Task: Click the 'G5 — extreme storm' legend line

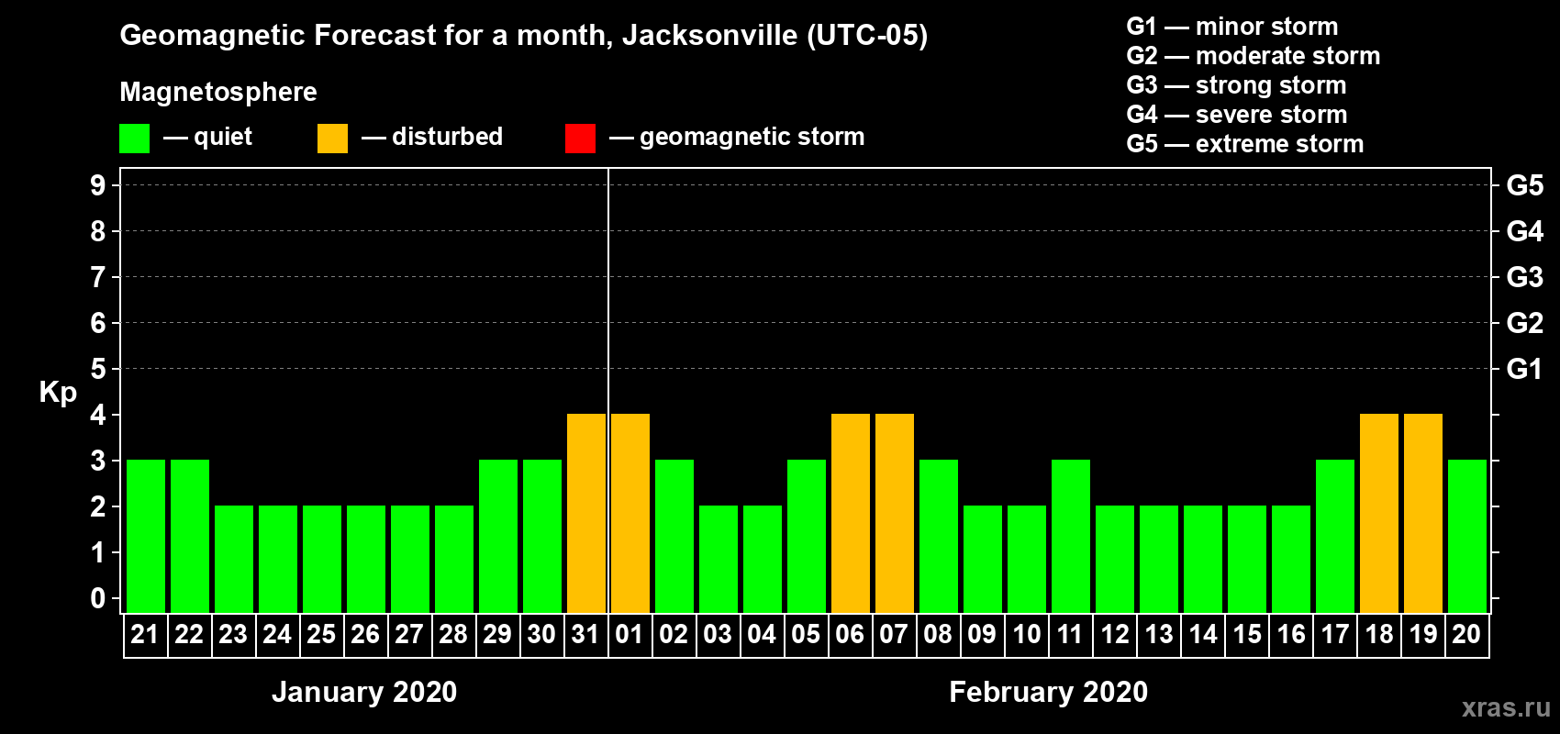Action: pos(1244,144)
